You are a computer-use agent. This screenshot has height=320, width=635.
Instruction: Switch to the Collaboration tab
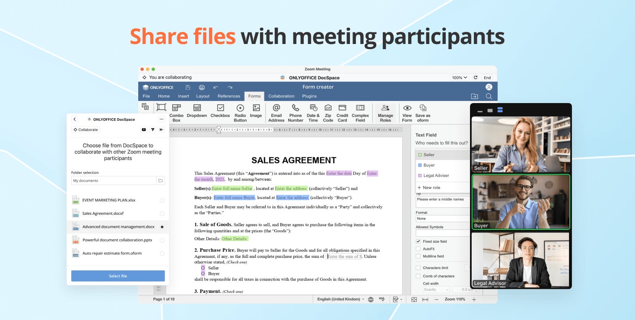281,96
